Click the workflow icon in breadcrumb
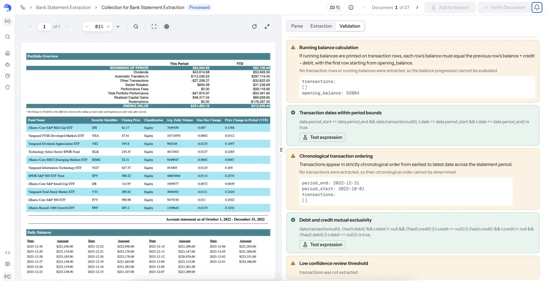The image size is (546, 281). (x=23, y=7)
